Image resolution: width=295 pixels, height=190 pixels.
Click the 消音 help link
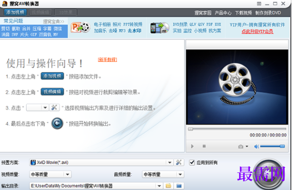[x=5, y=35]
